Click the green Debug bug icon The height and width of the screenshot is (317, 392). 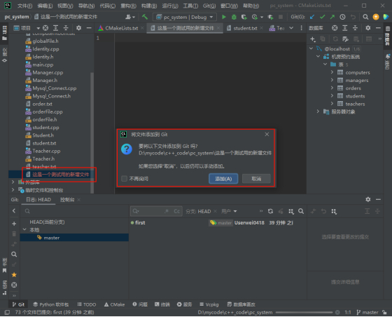[x=234, y=17]
